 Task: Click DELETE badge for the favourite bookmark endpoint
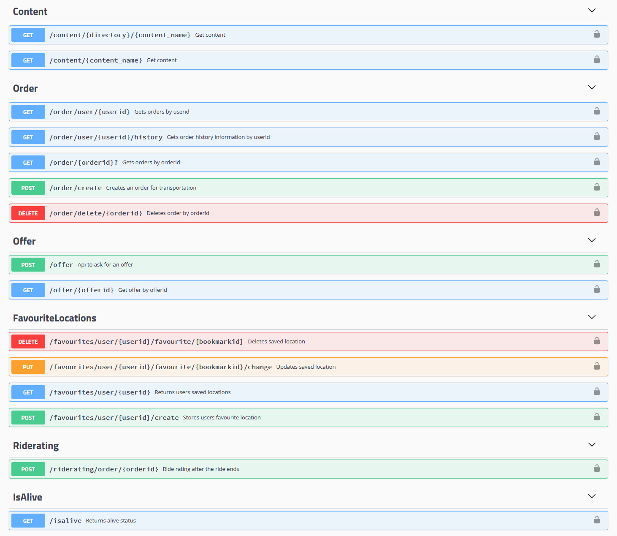click(28, 342)
